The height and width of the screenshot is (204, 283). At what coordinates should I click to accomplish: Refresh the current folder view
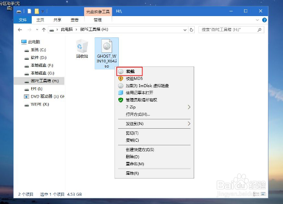click(x=191, y=30)
